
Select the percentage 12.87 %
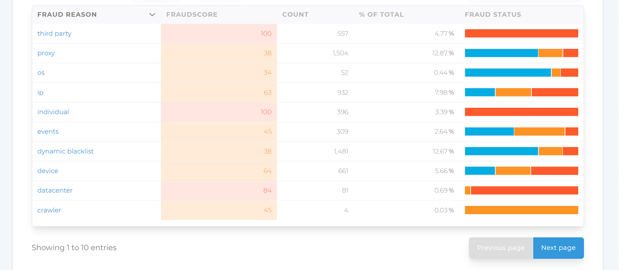[443, 53]
